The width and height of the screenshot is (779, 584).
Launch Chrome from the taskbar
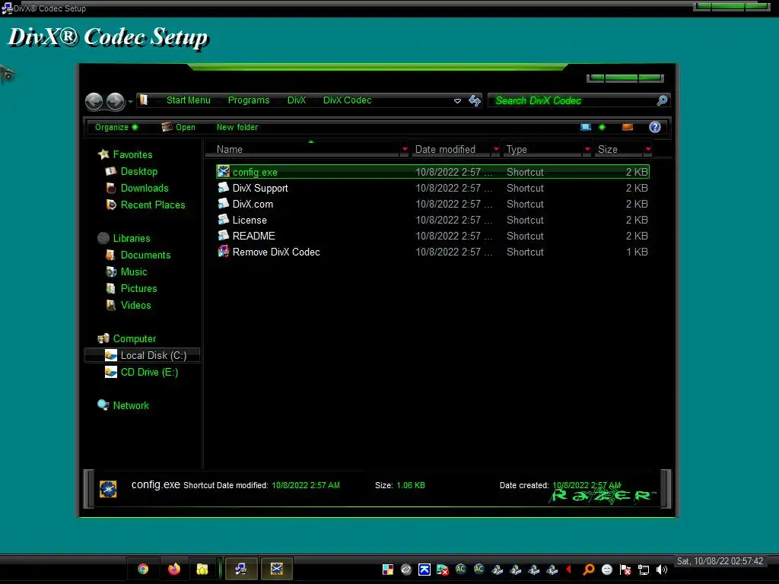[x=143, y=569]
